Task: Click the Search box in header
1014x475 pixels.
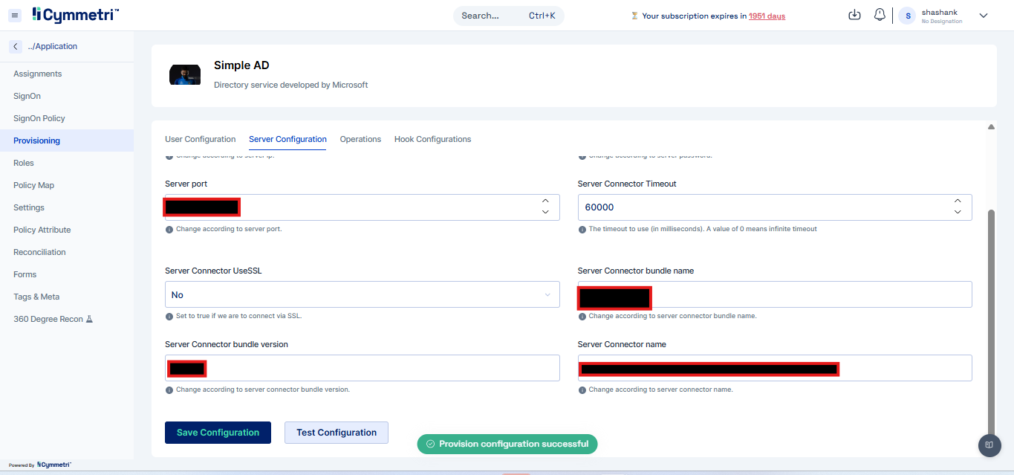Action: [x=509, y=16]
